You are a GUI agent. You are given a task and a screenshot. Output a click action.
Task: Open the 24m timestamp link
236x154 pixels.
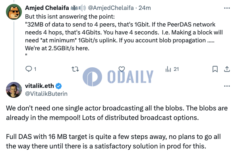pyautogui.click(x=145, y=8)
